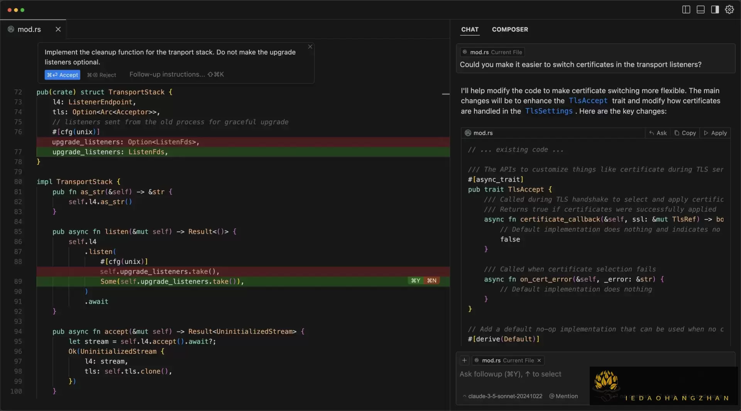Image resolution: width=741 pixels, height=411 pixels.
Task: Click the 'async fn on_cert_error' line
Action: (x=574, y=279)
